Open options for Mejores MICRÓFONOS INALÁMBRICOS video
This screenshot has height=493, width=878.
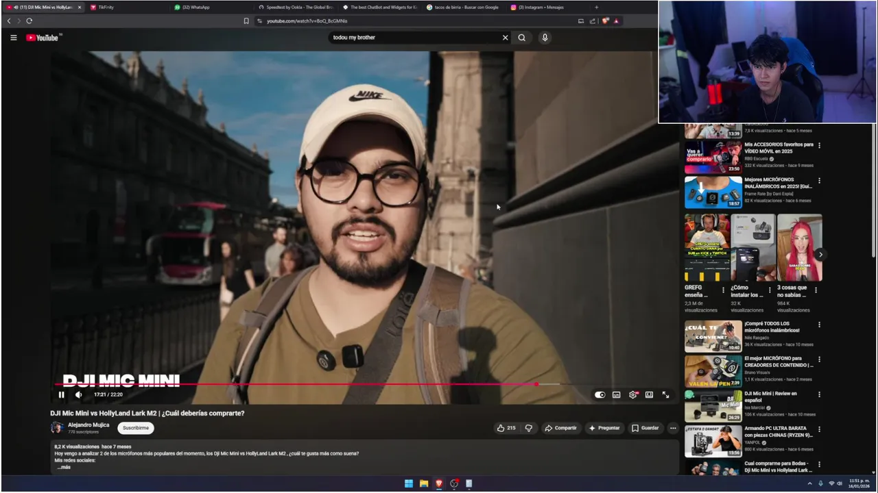tap(819, 181)
